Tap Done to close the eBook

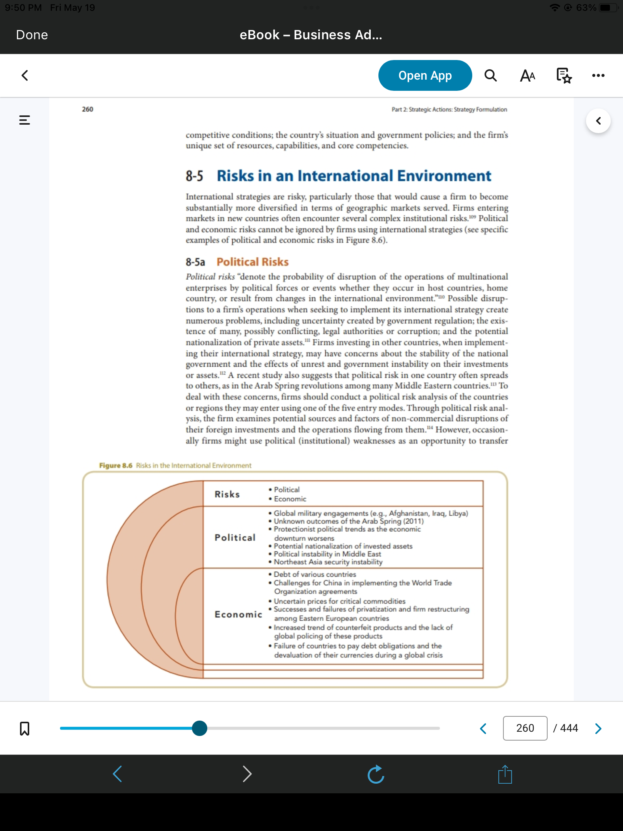[32, 35]
